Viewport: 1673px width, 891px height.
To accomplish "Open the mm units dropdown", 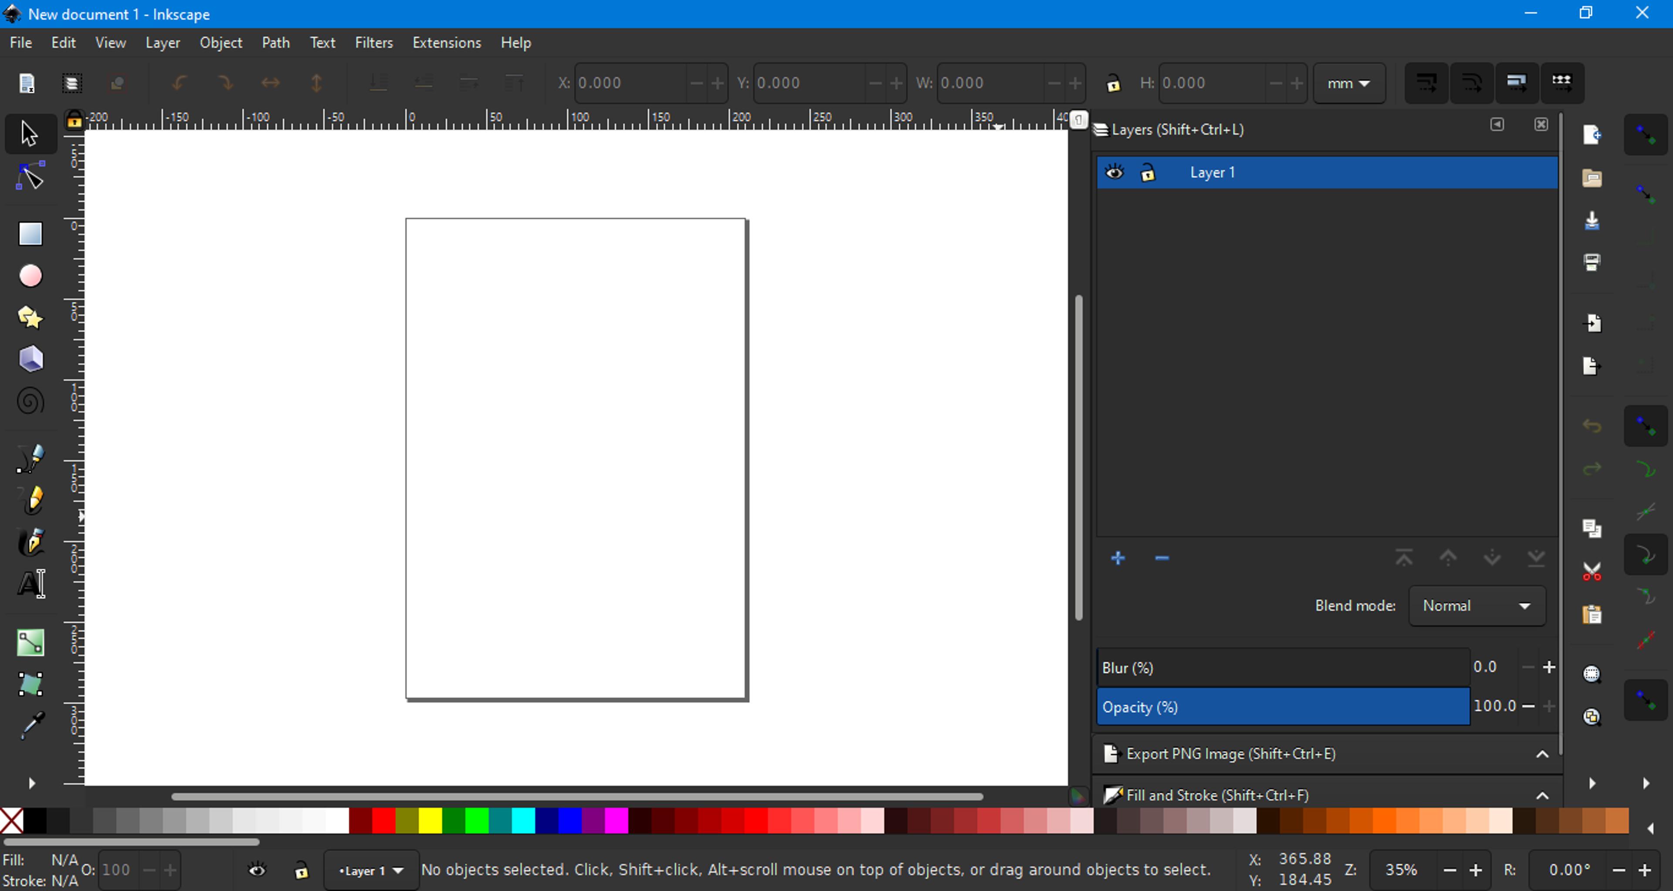I will click(x=1349, y=83).
